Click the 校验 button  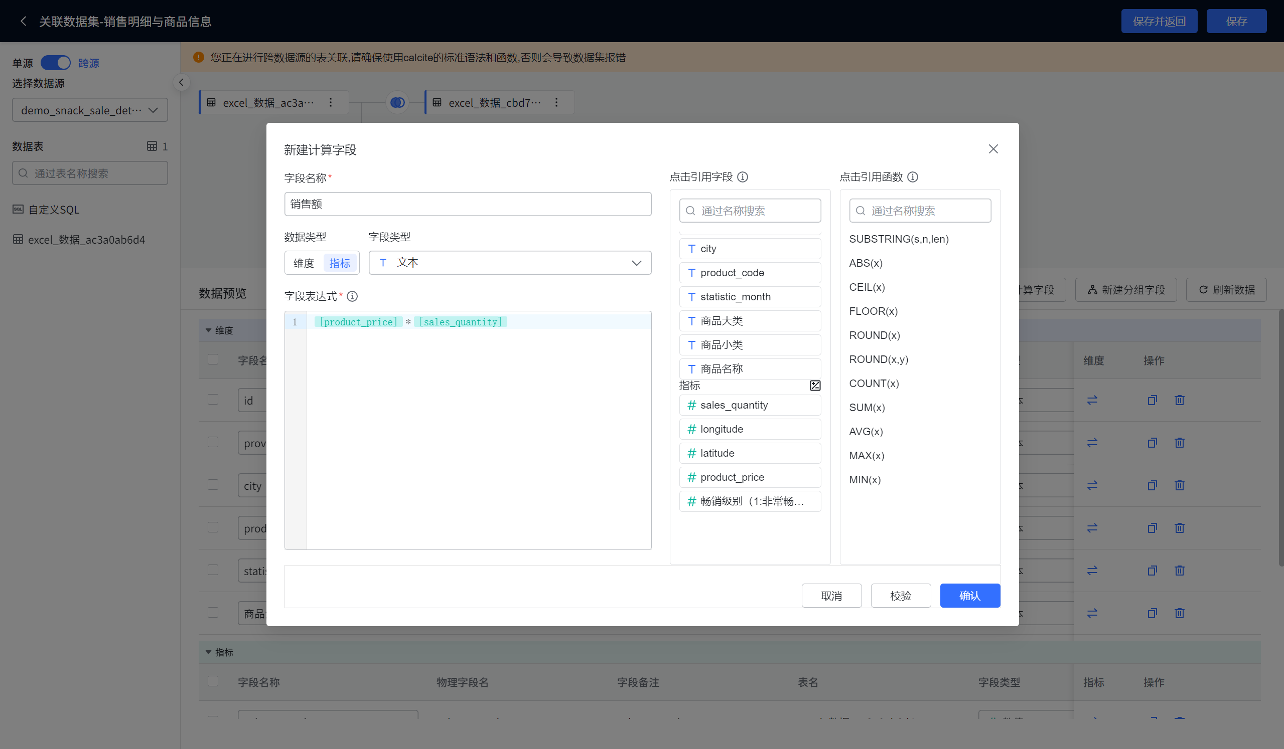[x=900, y=596]
